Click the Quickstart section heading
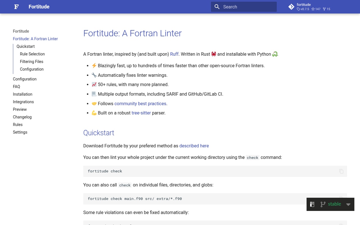The height and width of the screenshot is (225, 360). tap(99, 133)
